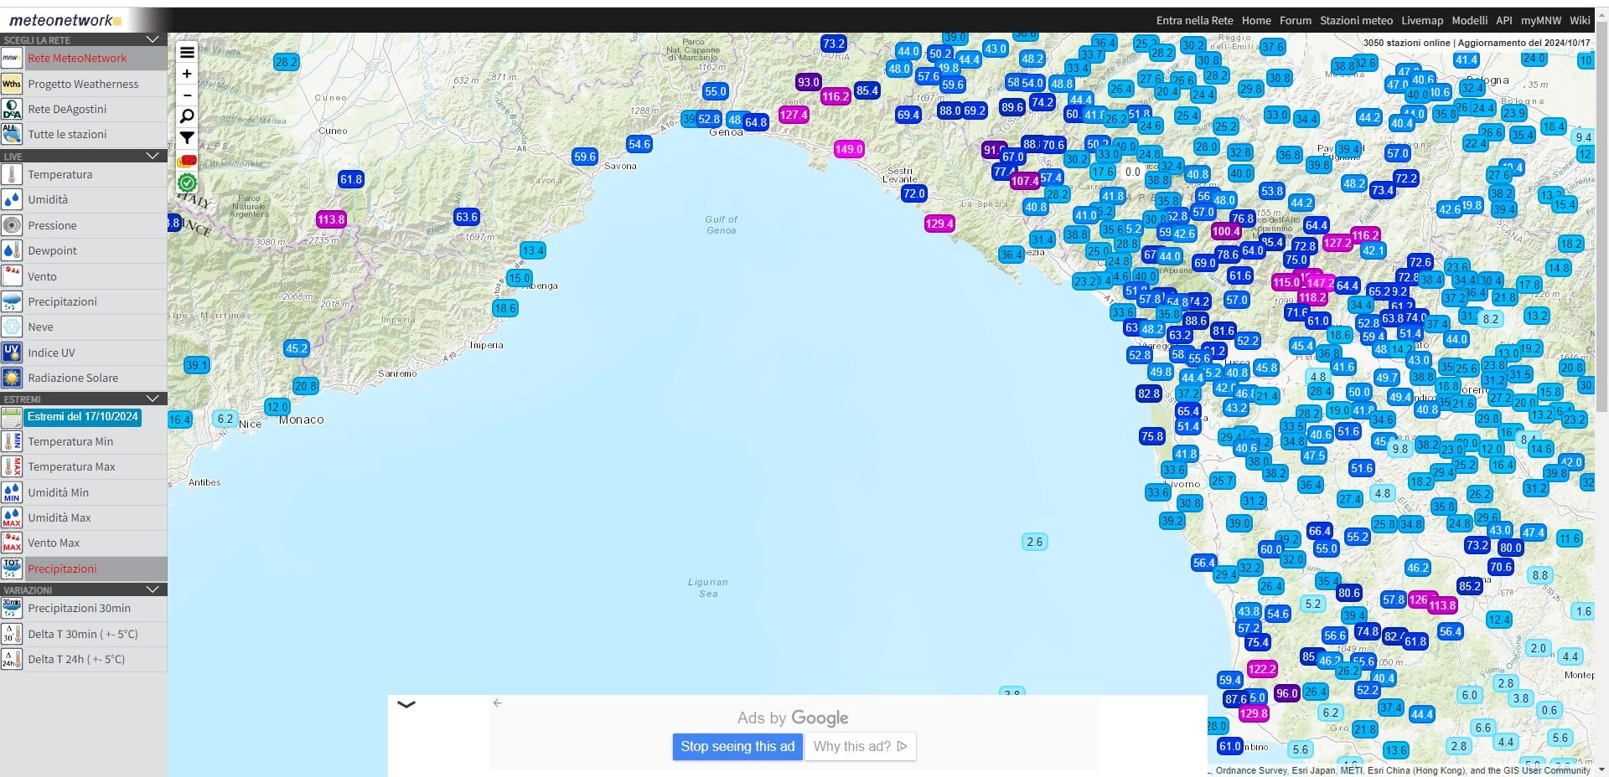This screenshot has width=1609, height=777.
Task: Show live Dewpoint layer
Action: pos(84,250)
